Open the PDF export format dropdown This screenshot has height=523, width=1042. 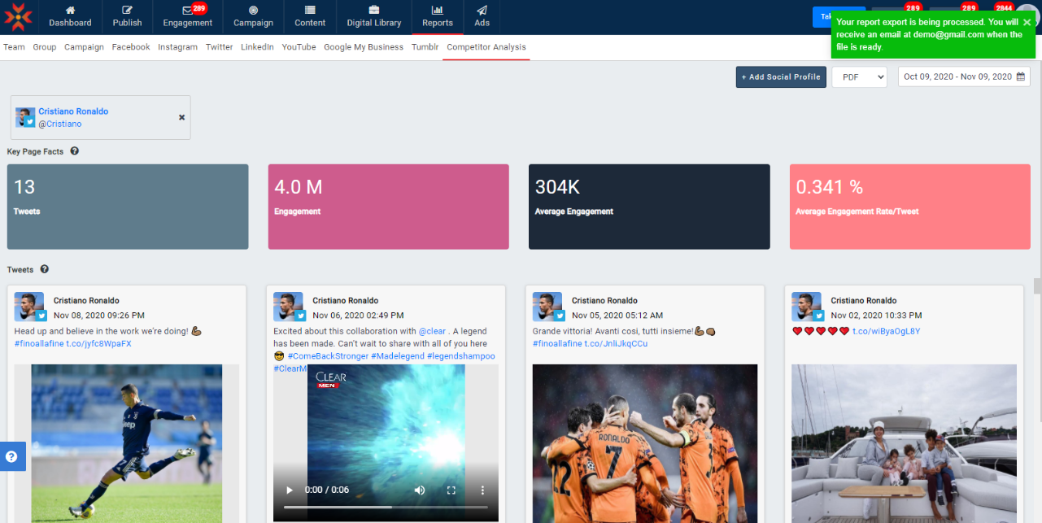point(859,76)
